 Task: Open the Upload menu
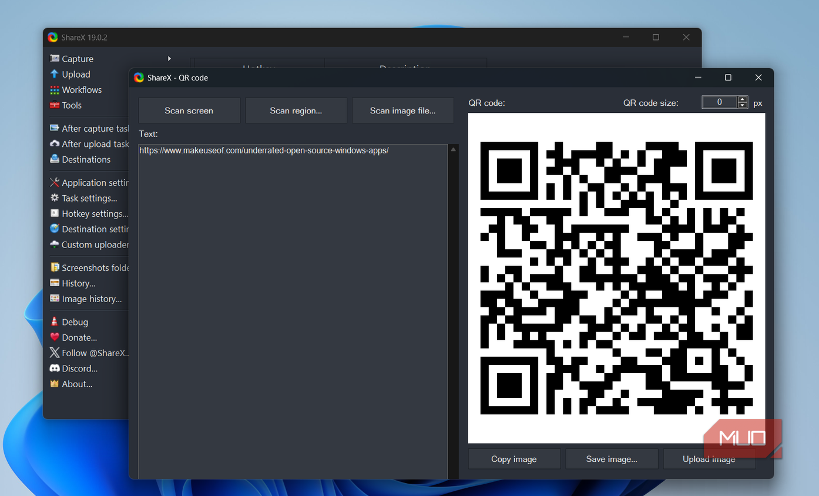tap(76, 74)
